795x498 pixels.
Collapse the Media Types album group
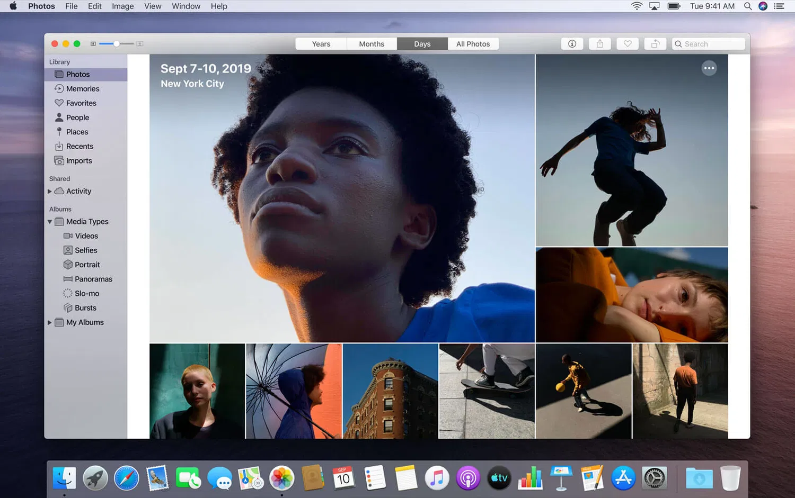click(50, 222)
